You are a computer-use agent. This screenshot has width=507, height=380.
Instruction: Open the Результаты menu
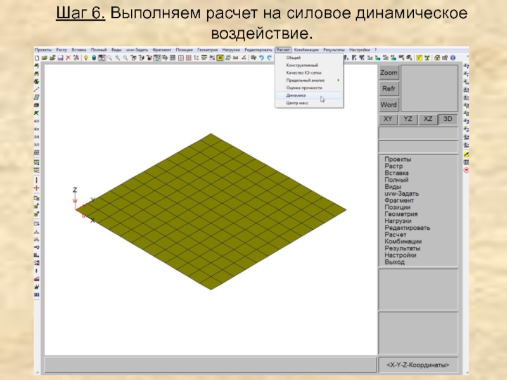(x=334, y=50)
